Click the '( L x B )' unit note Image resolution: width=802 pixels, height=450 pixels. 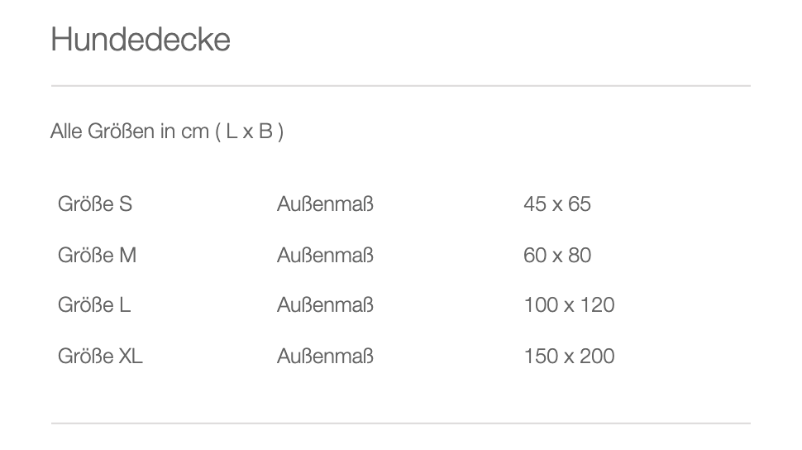point(250,132)
